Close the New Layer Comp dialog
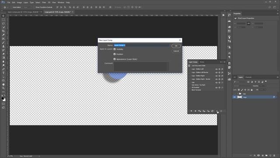The image size is (280, 158). click(180, 40)
